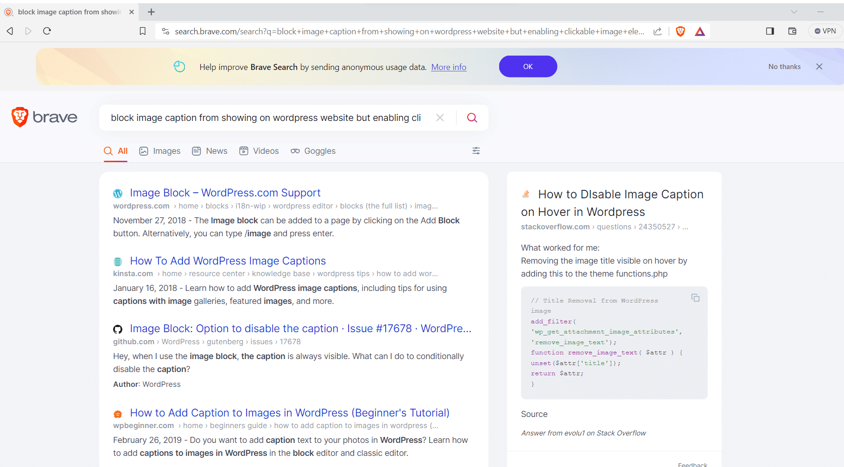Viewport: 844px width, 467px height.
Task: Switch to the Videos tab
Action: tap(259, 151)
